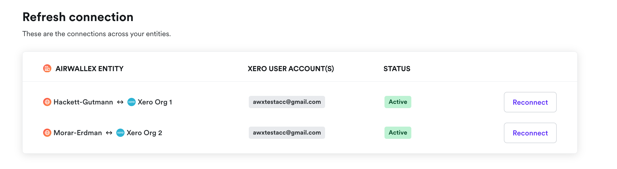Image resolution: width=617 pixels, height=169 pixels.
Task: Click the Airwallex entity building icon in header
Action: (x=47, y=69)
